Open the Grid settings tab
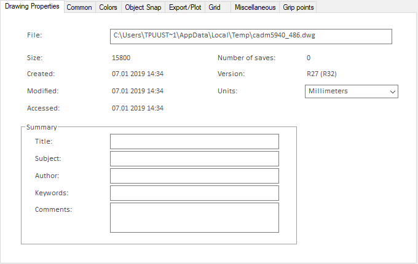The image size is (418, 264). [215, 7]
